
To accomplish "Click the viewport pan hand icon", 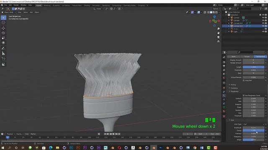I will (x=218, y=33).
